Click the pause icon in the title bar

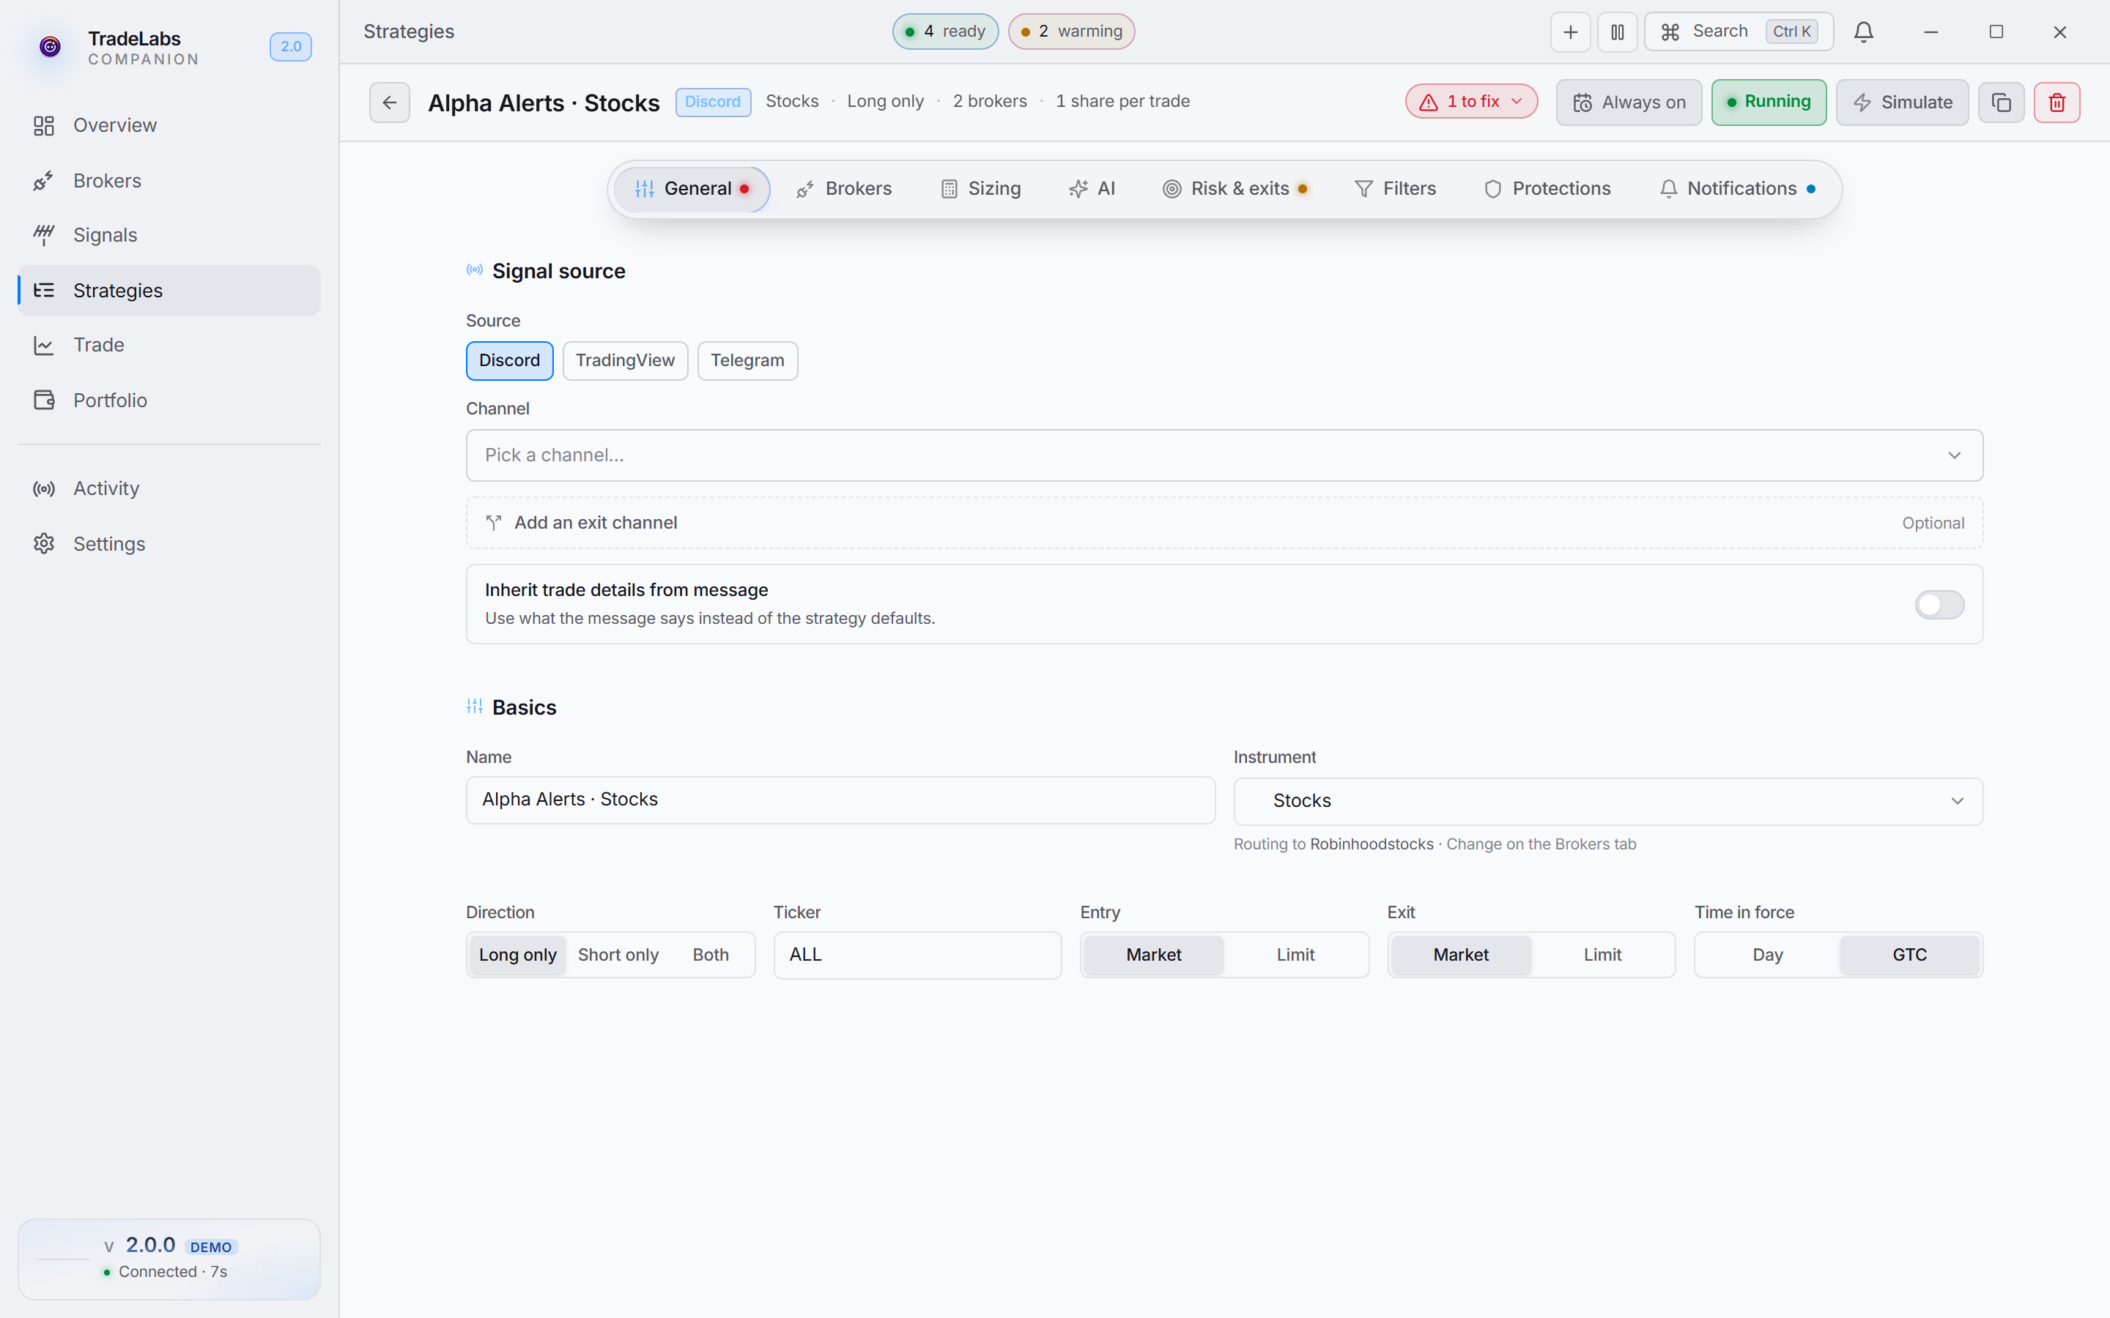coord(1618,32)
